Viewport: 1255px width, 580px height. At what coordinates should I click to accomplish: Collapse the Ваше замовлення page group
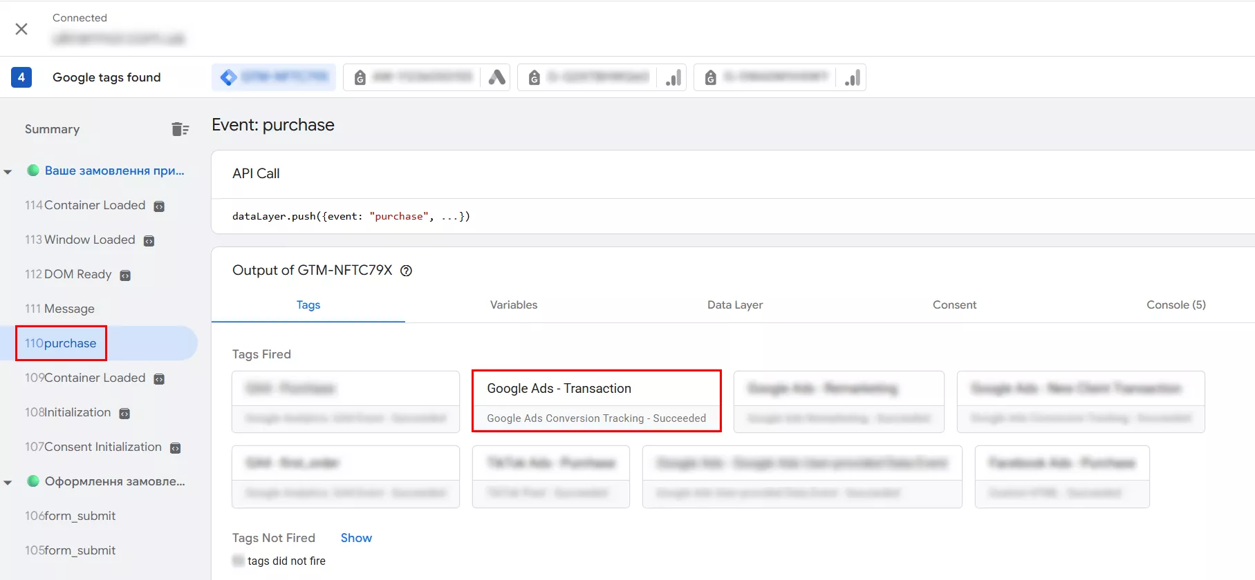point(8,171)
